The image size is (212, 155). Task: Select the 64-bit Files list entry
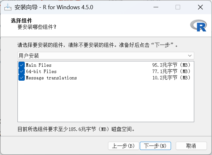[x=41, y=71]
